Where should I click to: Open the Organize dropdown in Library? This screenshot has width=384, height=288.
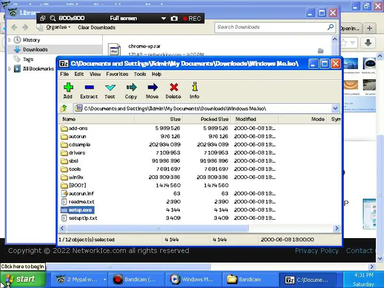[58, 27]
